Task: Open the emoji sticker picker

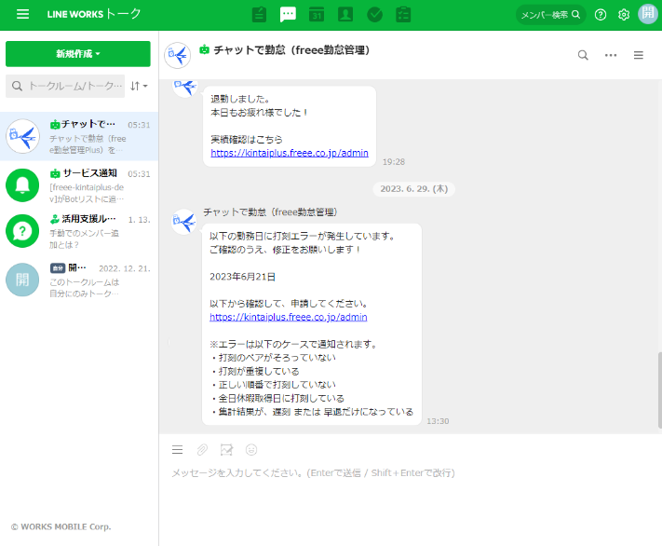Action: tap(251, 450)
